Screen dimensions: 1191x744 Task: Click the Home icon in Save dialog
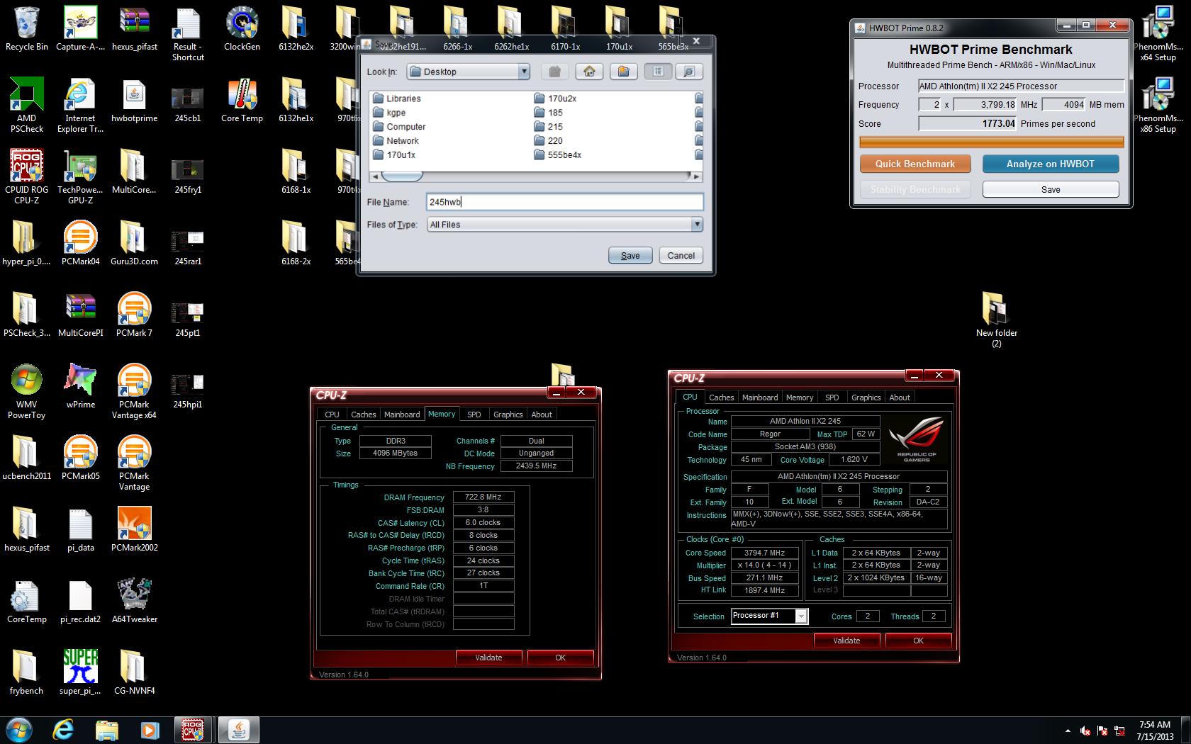click(589, 72)
